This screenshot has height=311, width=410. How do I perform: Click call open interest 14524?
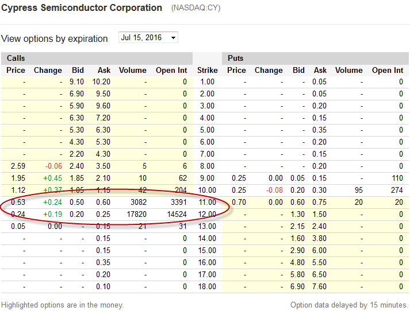[x=177, y=214]
